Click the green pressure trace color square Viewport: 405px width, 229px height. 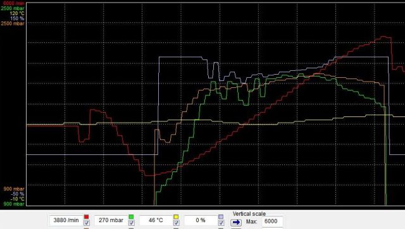coord(131,216)
